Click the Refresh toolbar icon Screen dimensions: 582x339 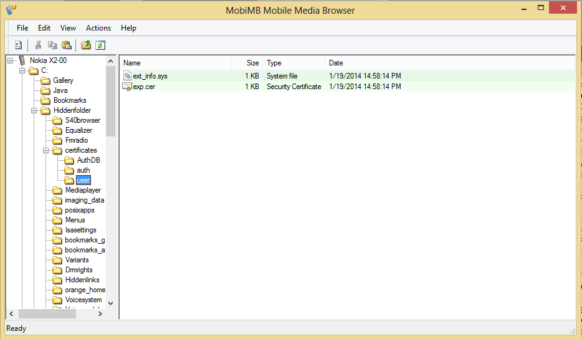[100, 45]
